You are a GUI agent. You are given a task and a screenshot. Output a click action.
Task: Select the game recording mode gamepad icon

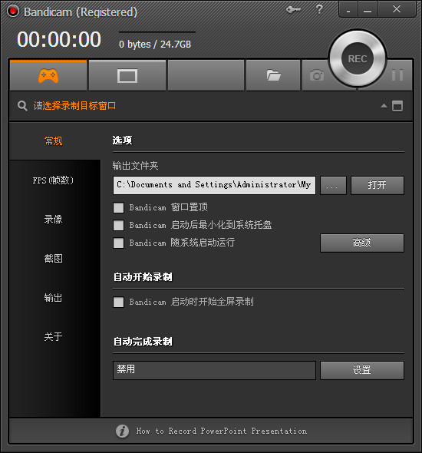click(48, 76)
